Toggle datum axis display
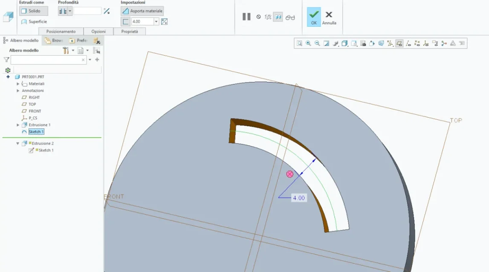 [x=408, y=43]
